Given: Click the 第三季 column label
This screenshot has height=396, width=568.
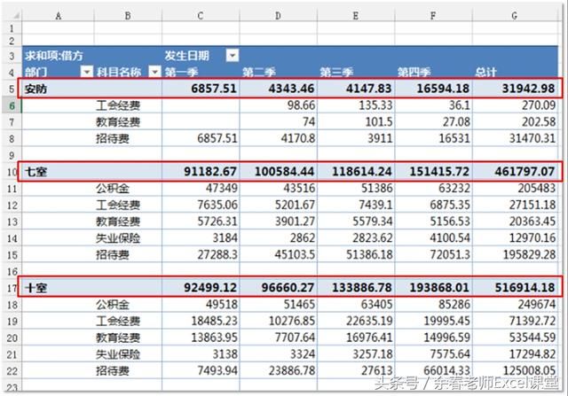Looking at the screenshot, I should click(x=336, y=72).
